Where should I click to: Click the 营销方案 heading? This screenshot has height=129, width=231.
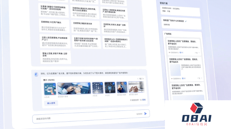point(164,3)
